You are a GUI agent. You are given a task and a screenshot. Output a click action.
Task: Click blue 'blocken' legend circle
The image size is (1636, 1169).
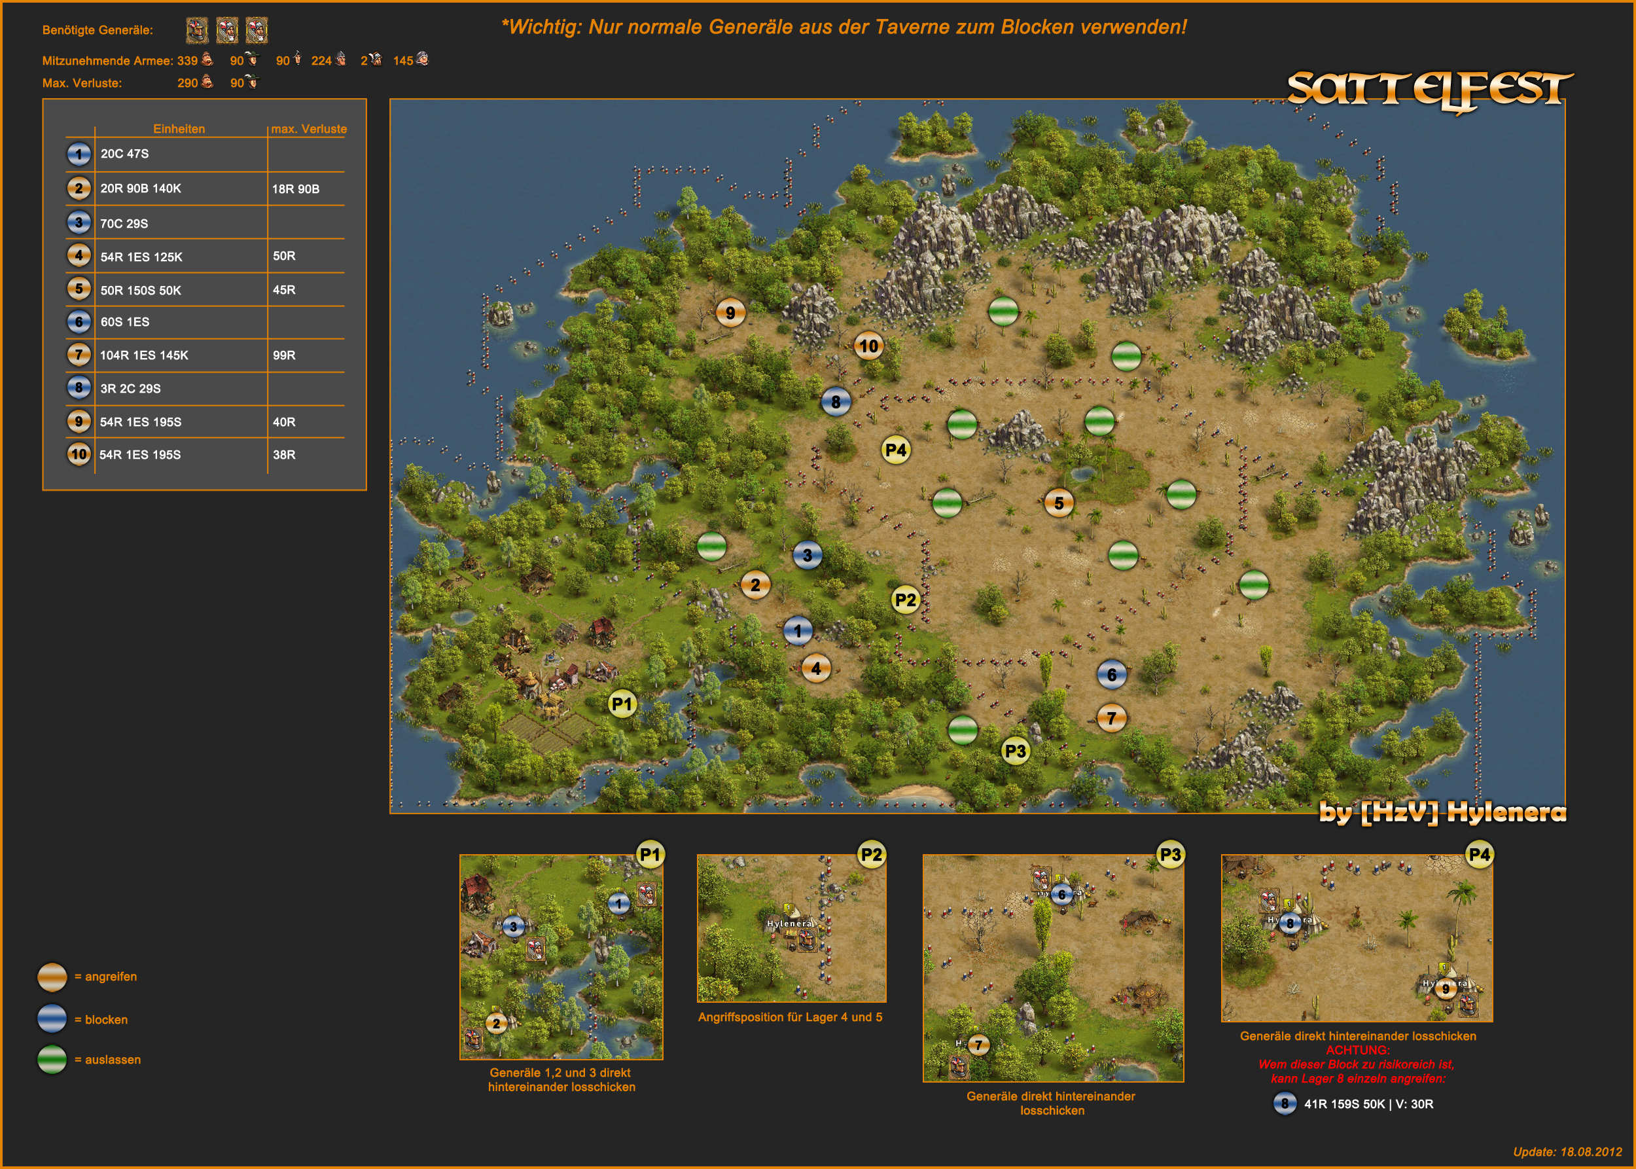(52, 1019)
